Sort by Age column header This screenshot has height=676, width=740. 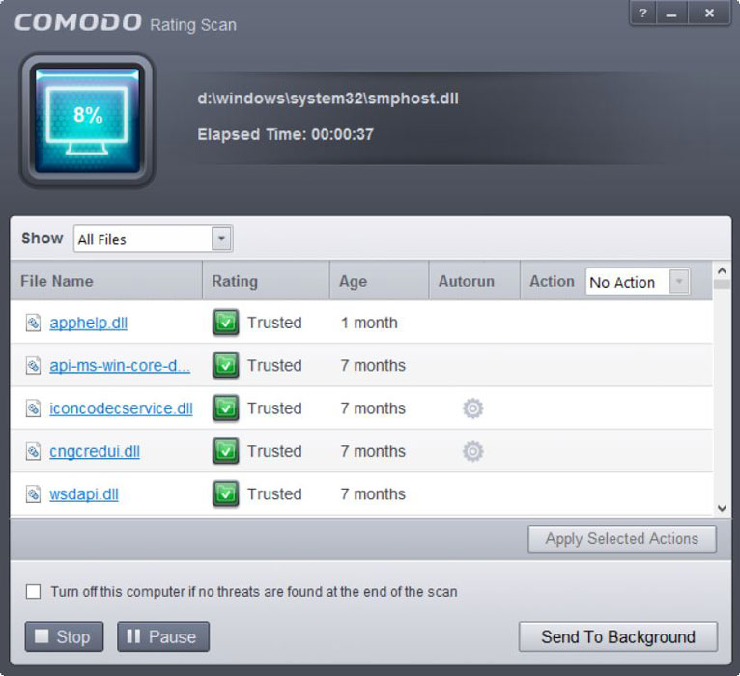pyautogui.click(x=379, y=281)
